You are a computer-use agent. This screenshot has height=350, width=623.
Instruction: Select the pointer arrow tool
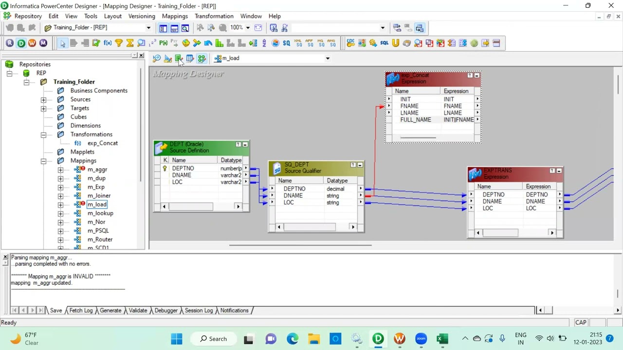(x=63, y=43)
